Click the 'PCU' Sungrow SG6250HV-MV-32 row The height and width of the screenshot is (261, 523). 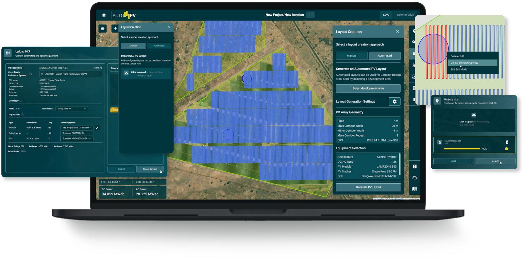point(367,176)
